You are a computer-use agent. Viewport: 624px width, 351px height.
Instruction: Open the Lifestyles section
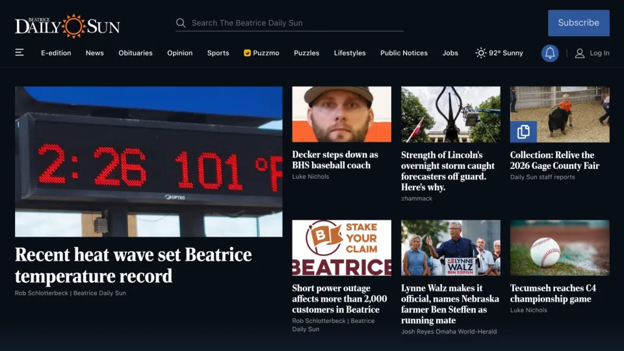tap(350, 53)
